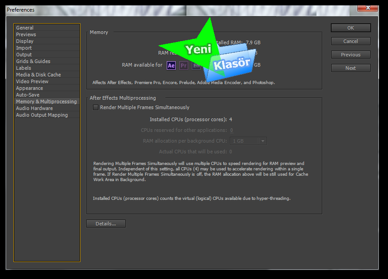Click the After Effects Ae icon
Viewport: 388px width, 279px height.
(x=171, y=65)
